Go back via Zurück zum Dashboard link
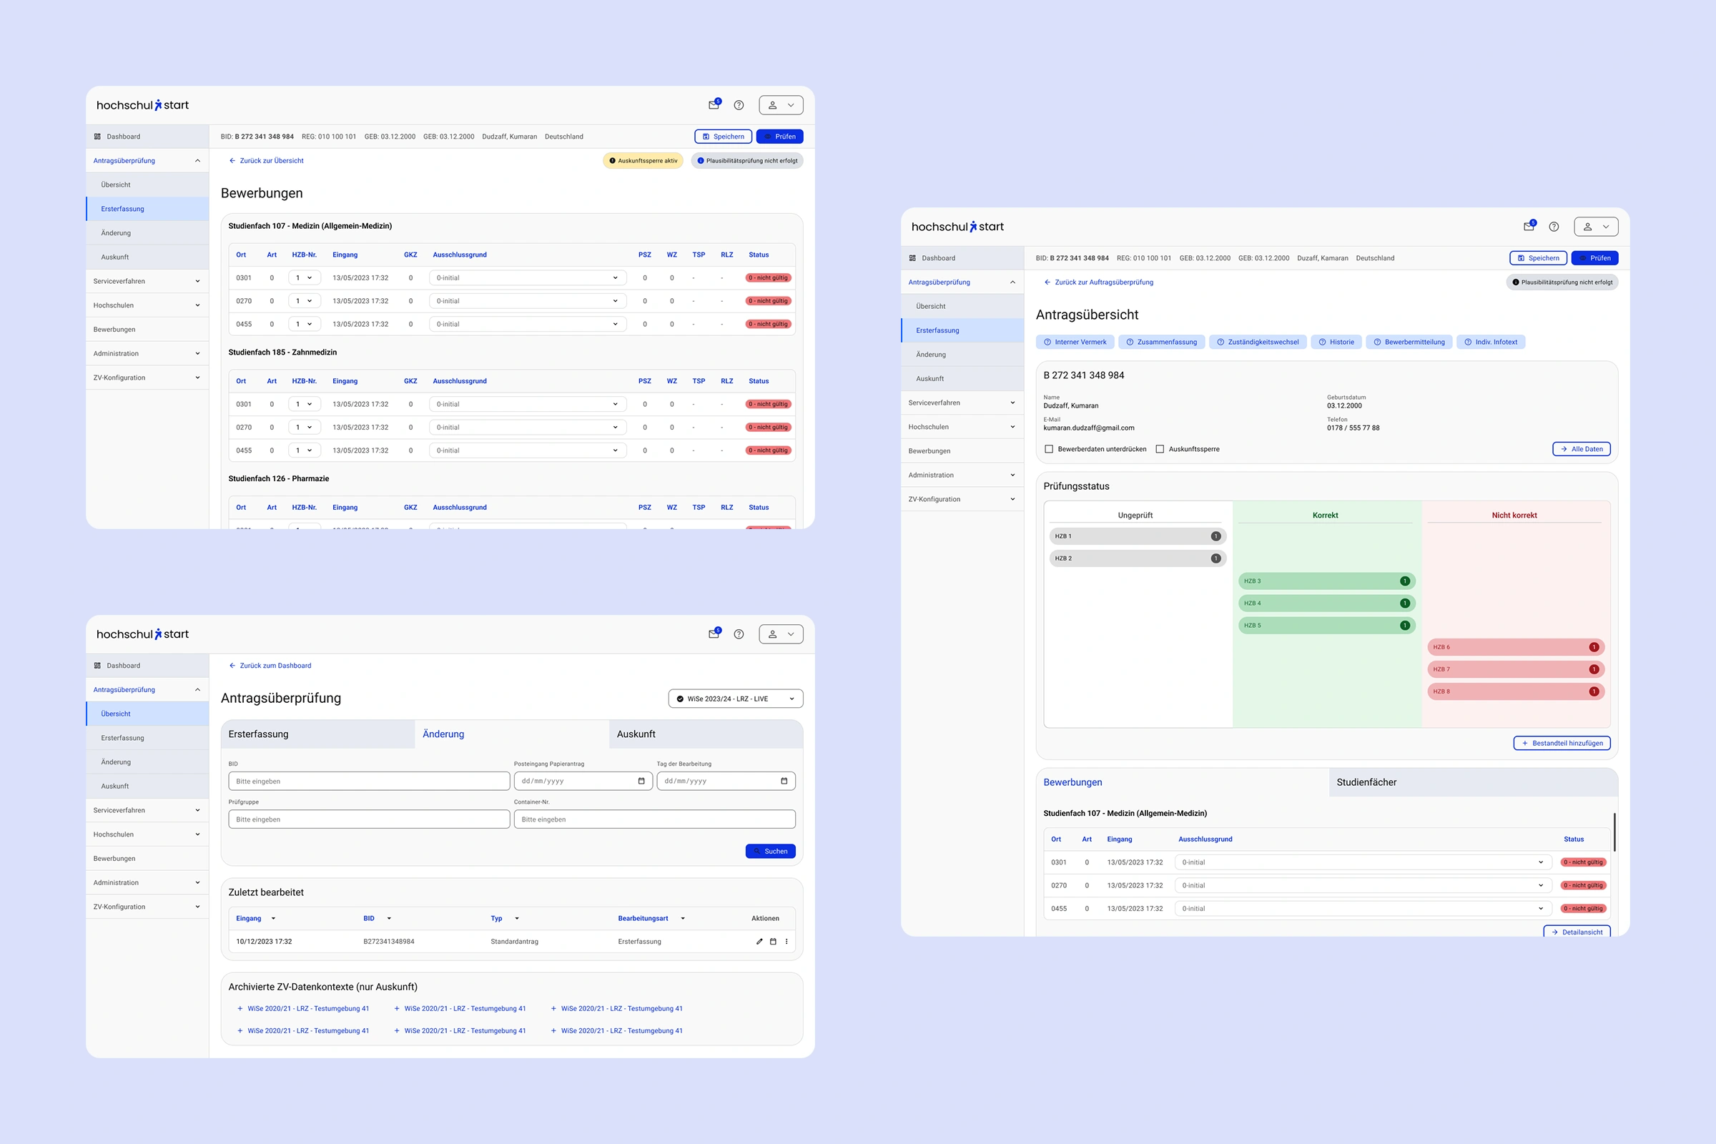1716x1144 pixels. click(x=270, y=666)
